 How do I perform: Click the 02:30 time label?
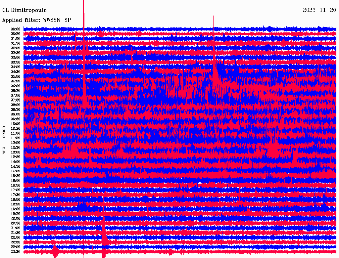(16, 53)
